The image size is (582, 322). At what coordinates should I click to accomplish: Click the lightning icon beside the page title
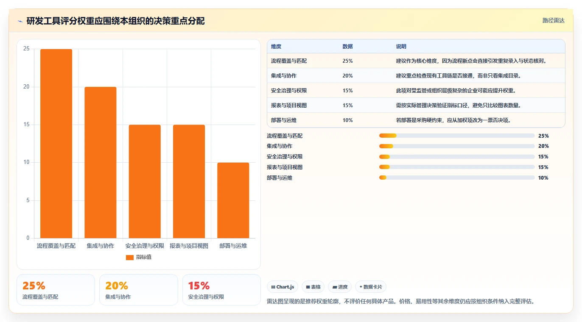tap(20, 21)
